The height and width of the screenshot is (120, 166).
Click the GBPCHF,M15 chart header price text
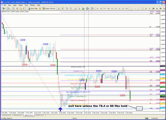tap(15, 12)
